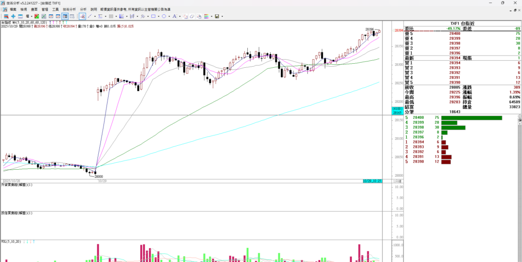
Task: Select the text annotation 'A' tool
Action: tap(174, 16)
